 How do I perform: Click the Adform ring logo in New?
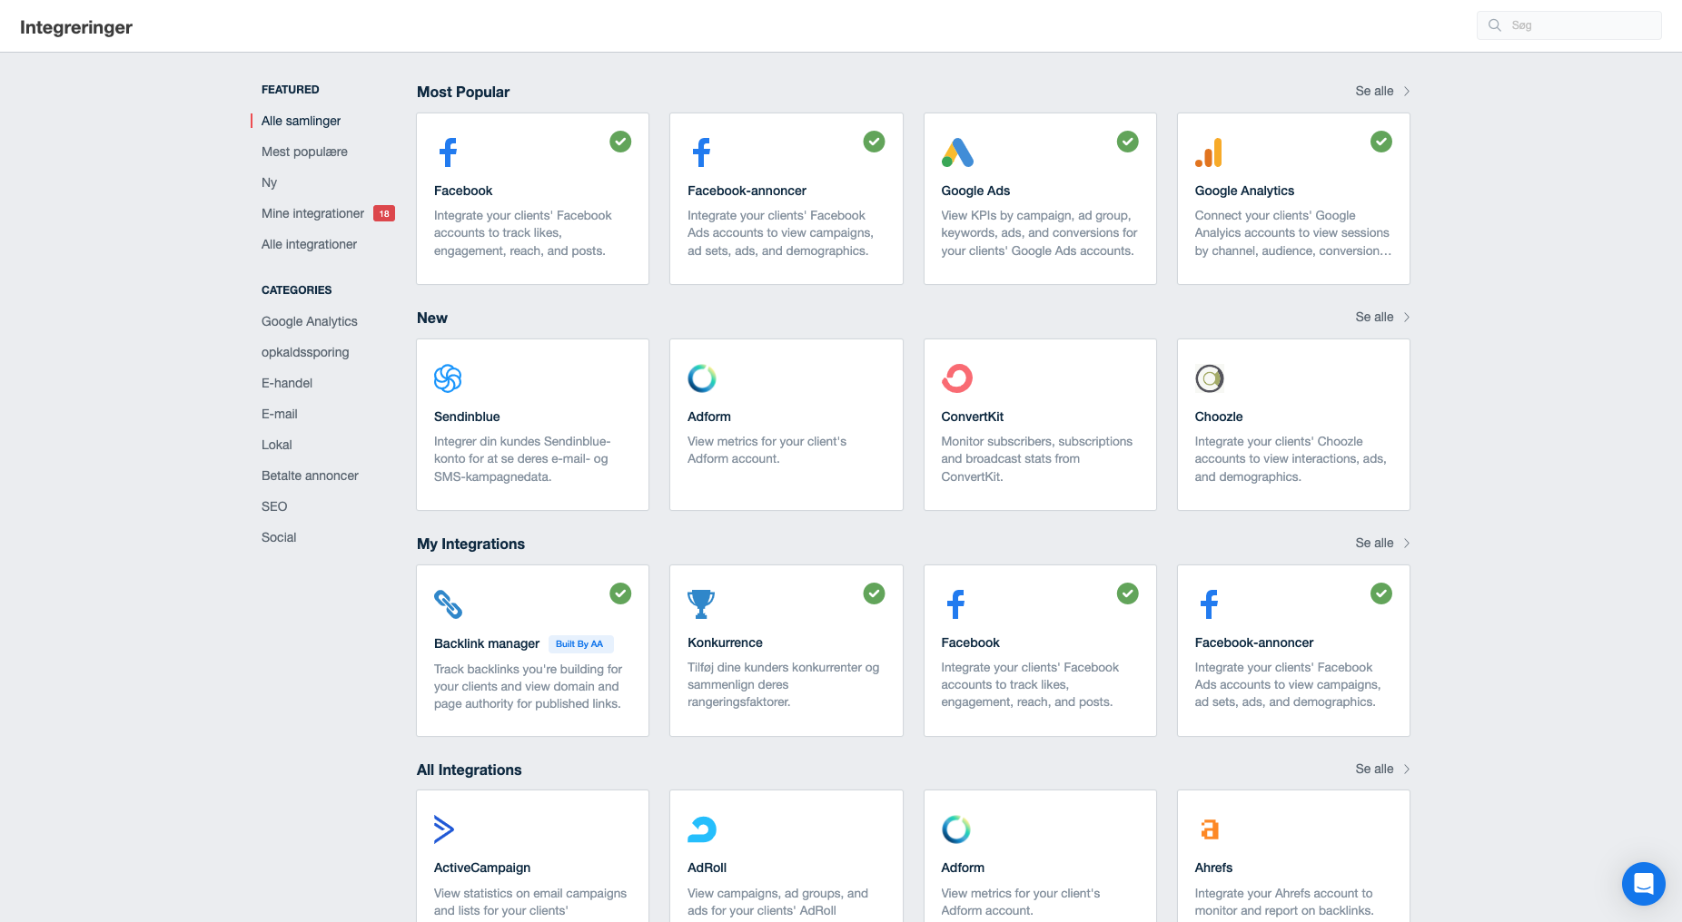[702, 378]
